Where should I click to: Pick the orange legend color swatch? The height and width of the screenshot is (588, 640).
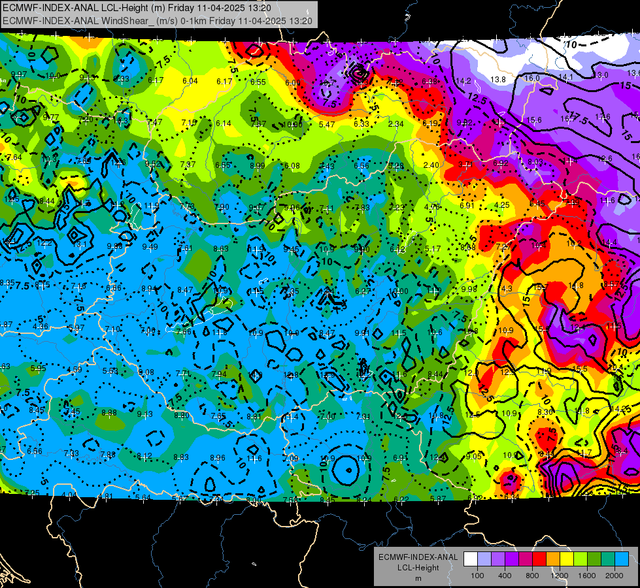point(553,559)
